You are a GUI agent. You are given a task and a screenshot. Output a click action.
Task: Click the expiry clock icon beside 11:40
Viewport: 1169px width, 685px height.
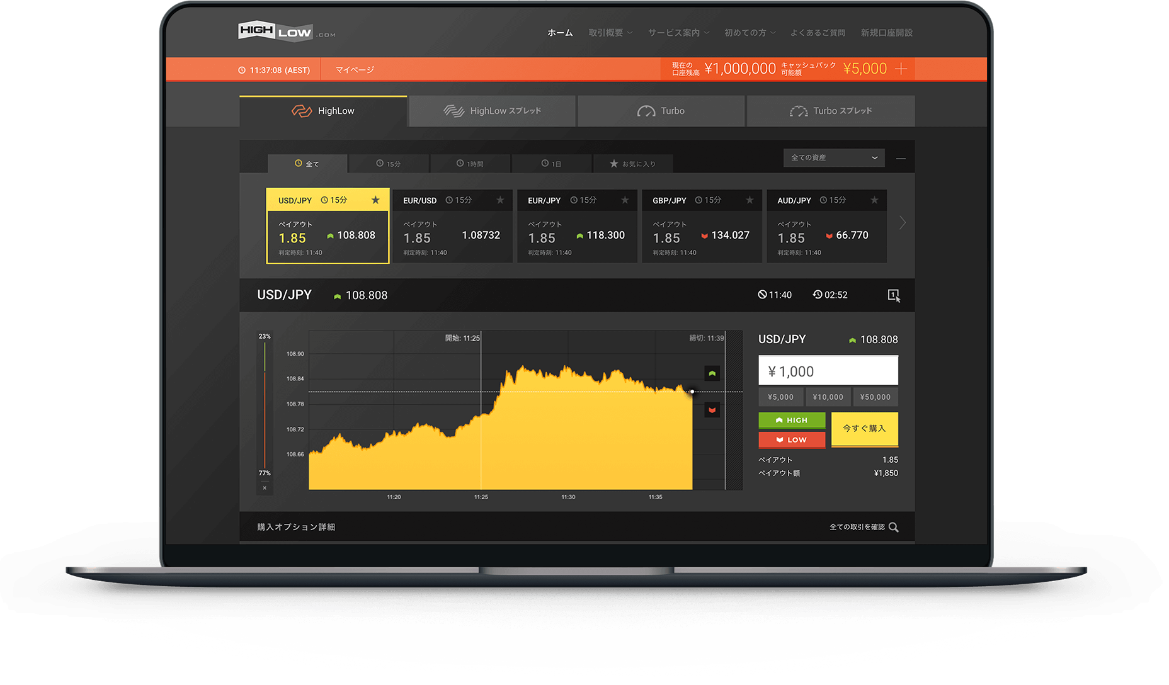[x=762, y=295]
